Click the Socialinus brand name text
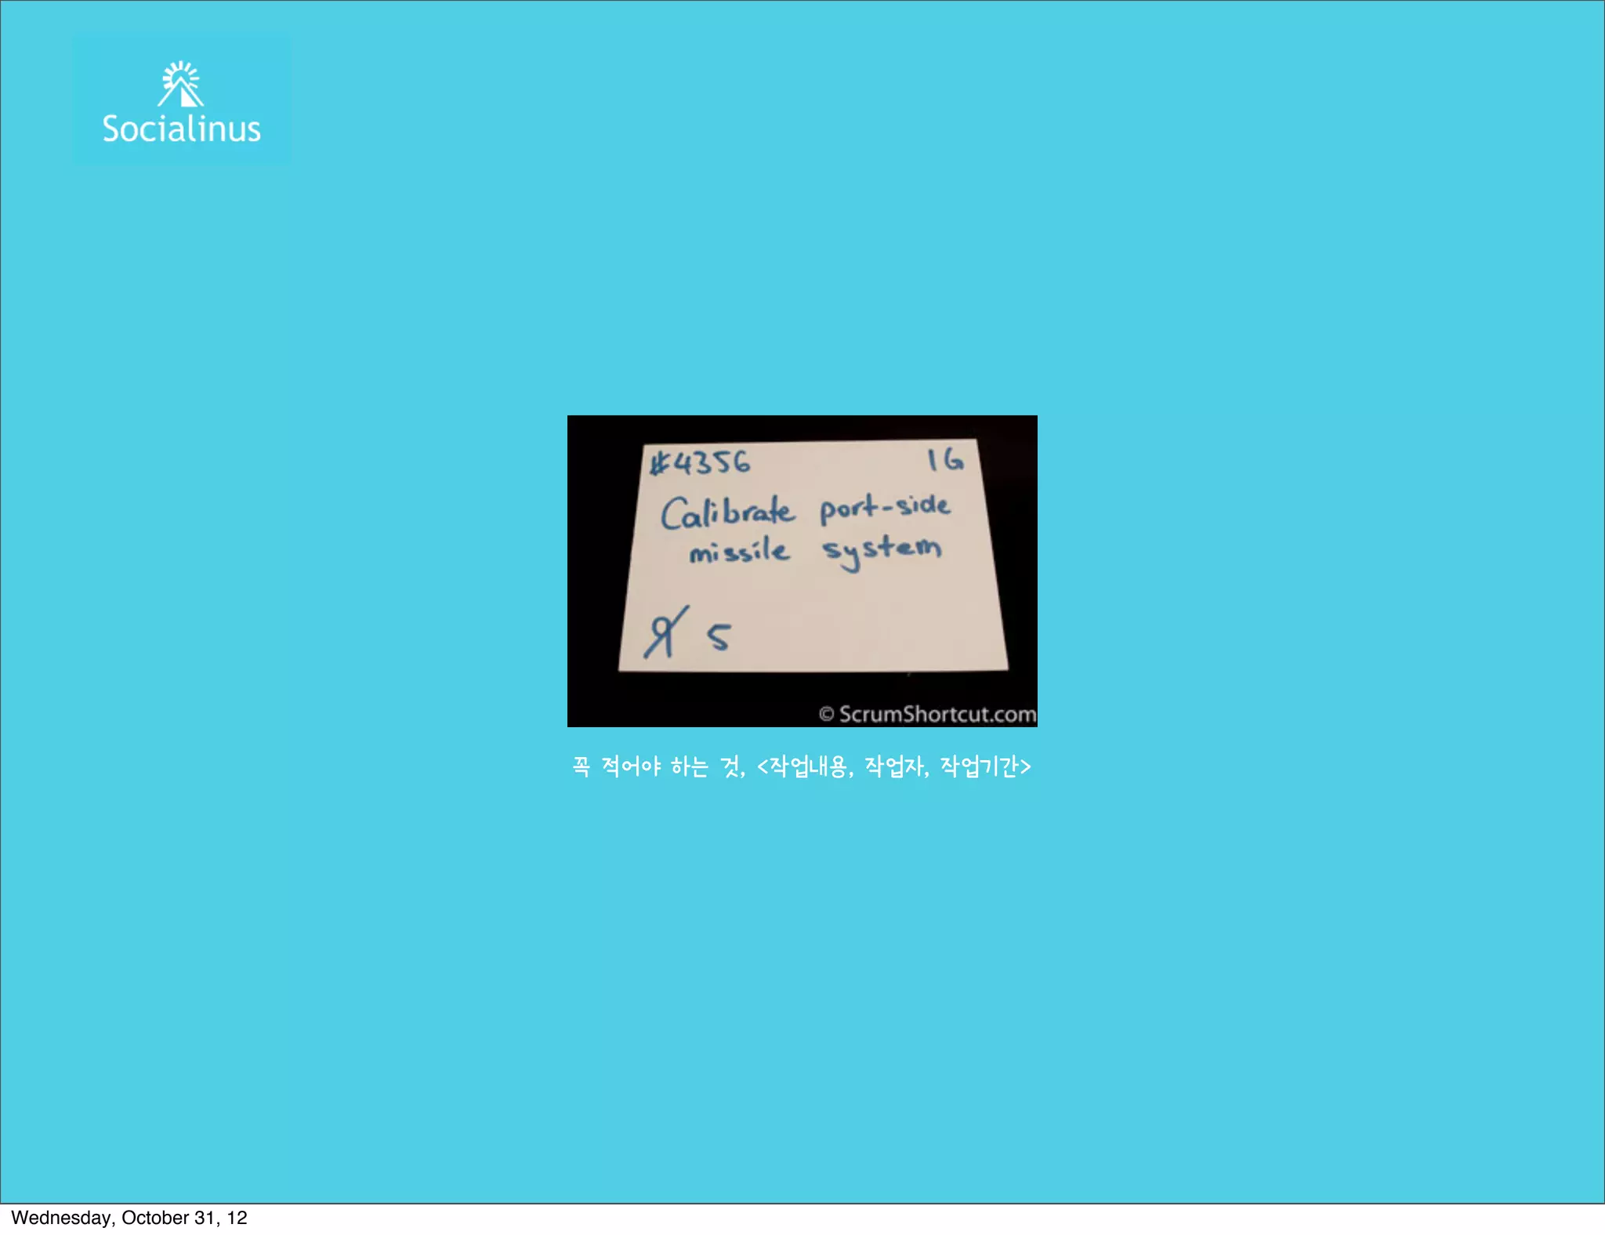Screen dimensions: 1605x1235 [x=181, y=129]
